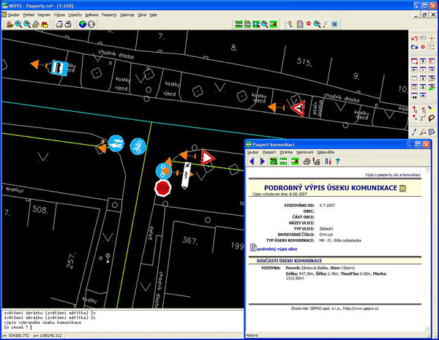The image size is (439, 340).
Task: Open the Soubor menu in MISYS
Action: point(14,15)
